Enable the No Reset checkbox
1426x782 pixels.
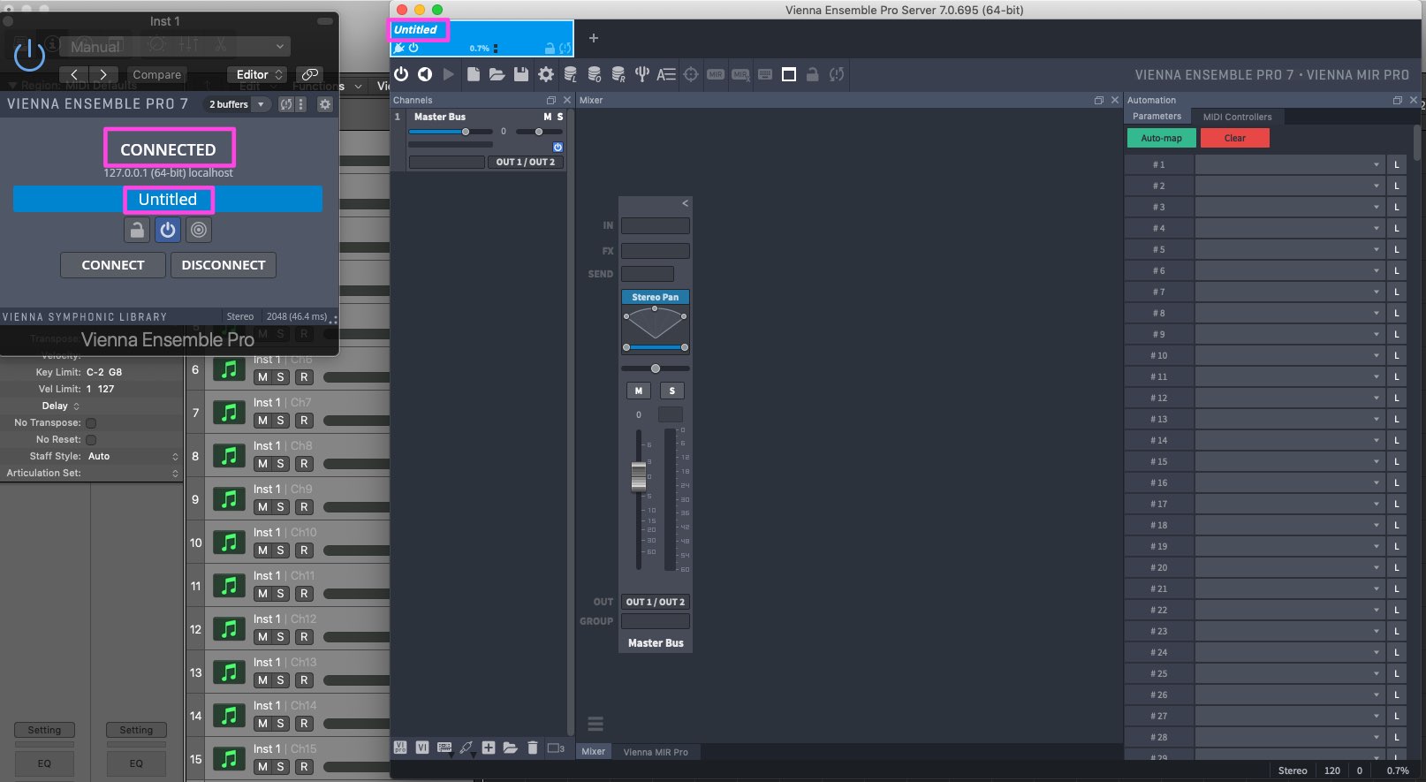coord(91,439)
